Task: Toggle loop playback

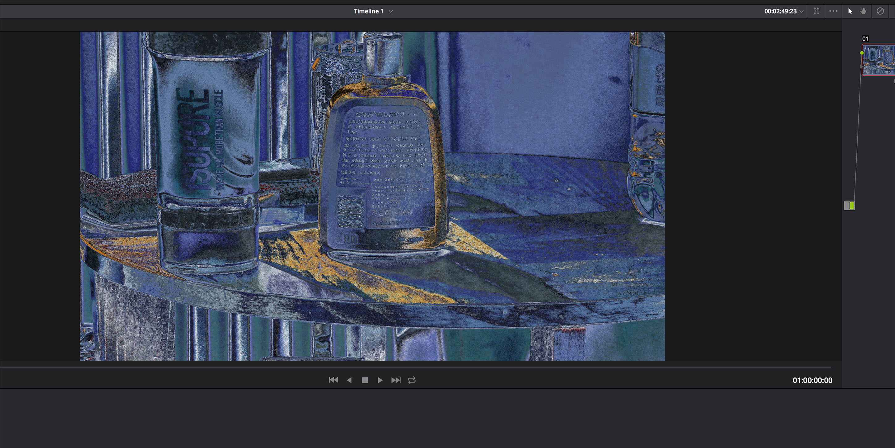Action: point(412,380)
